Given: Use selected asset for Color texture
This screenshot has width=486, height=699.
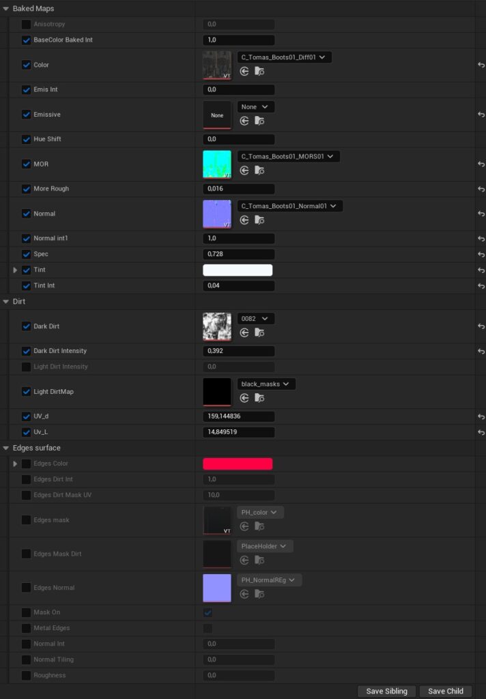Looking at the screenshot, I should click(x=244, y=71).
